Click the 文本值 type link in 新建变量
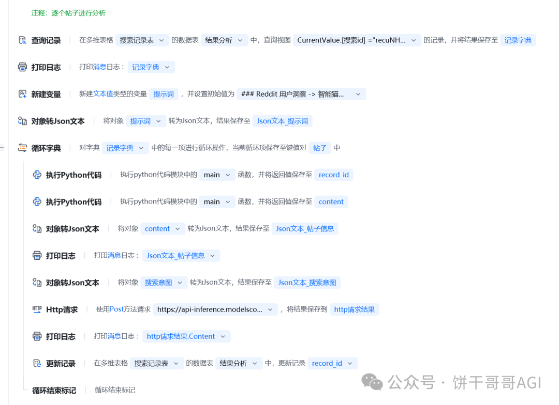Screen dimensions: 559x405 coord(102,94)
